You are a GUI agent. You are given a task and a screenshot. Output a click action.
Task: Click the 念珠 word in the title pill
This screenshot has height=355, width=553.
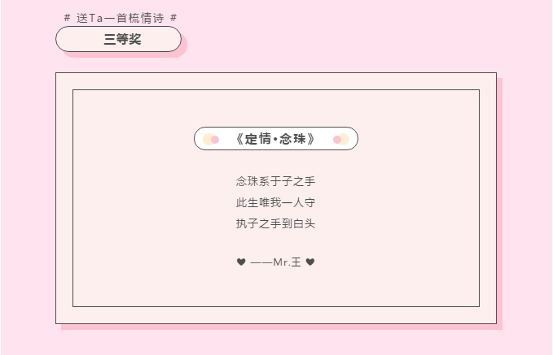tap(292, 139)
